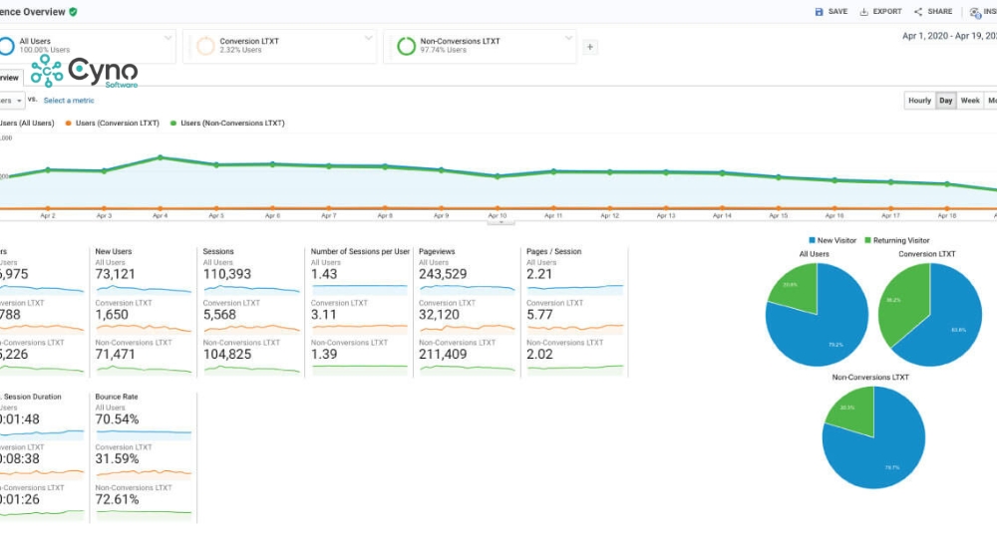Viewport: 997px width, 548px height.
Task: Switch chart granularity to Week
Action: 969,101
